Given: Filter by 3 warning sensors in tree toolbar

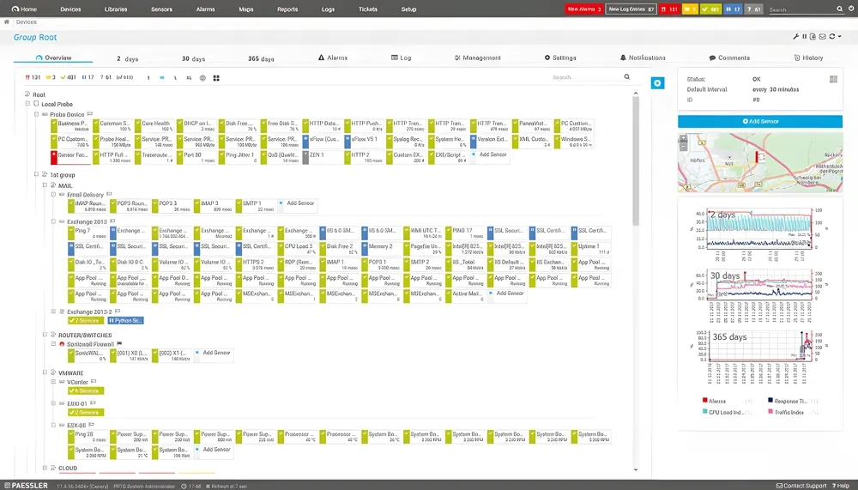Looking at the screenshot, I should click(x=51, y=78).
